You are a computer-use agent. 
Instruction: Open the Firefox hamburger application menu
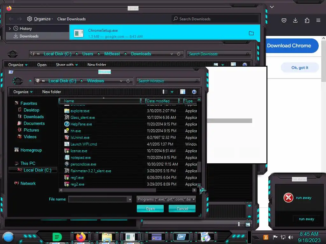click(318, 20)
